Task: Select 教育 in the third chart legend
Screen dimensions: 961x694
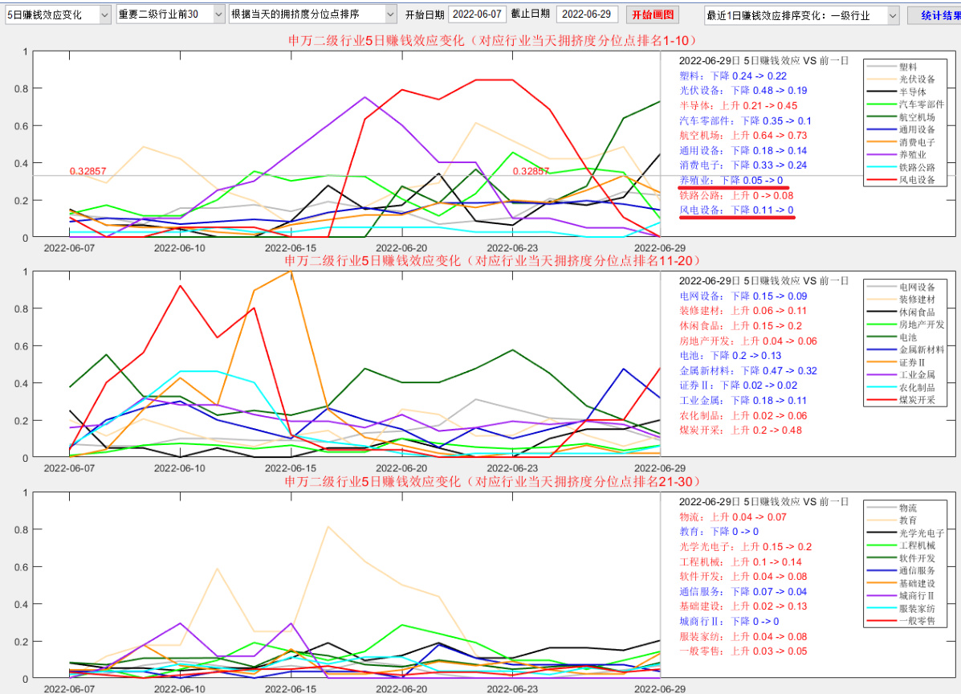Action: pyautogui.click(x=908, y=520)
